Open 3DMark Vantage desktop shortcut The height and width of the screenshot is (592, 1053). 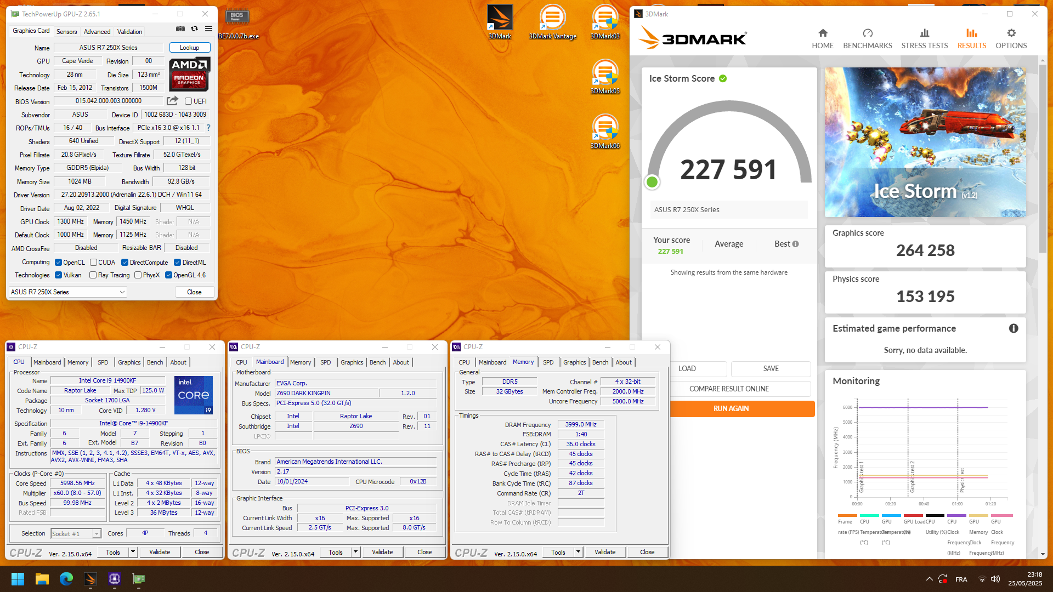point(553,22)
